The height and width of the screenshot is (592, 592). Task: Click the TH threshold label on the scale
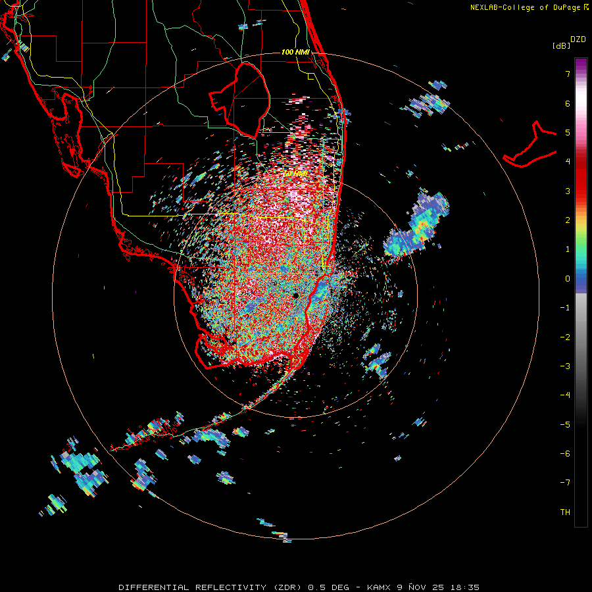pos(565,512)
